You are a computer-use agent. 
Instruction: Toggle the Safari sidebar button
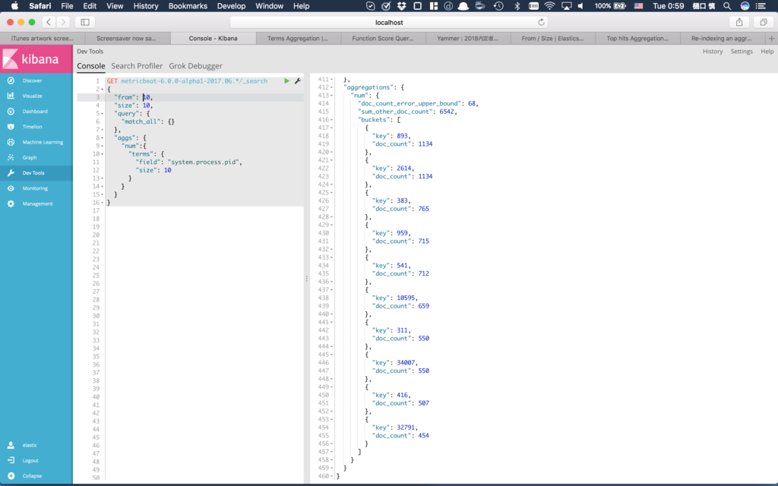pos(85,22)
